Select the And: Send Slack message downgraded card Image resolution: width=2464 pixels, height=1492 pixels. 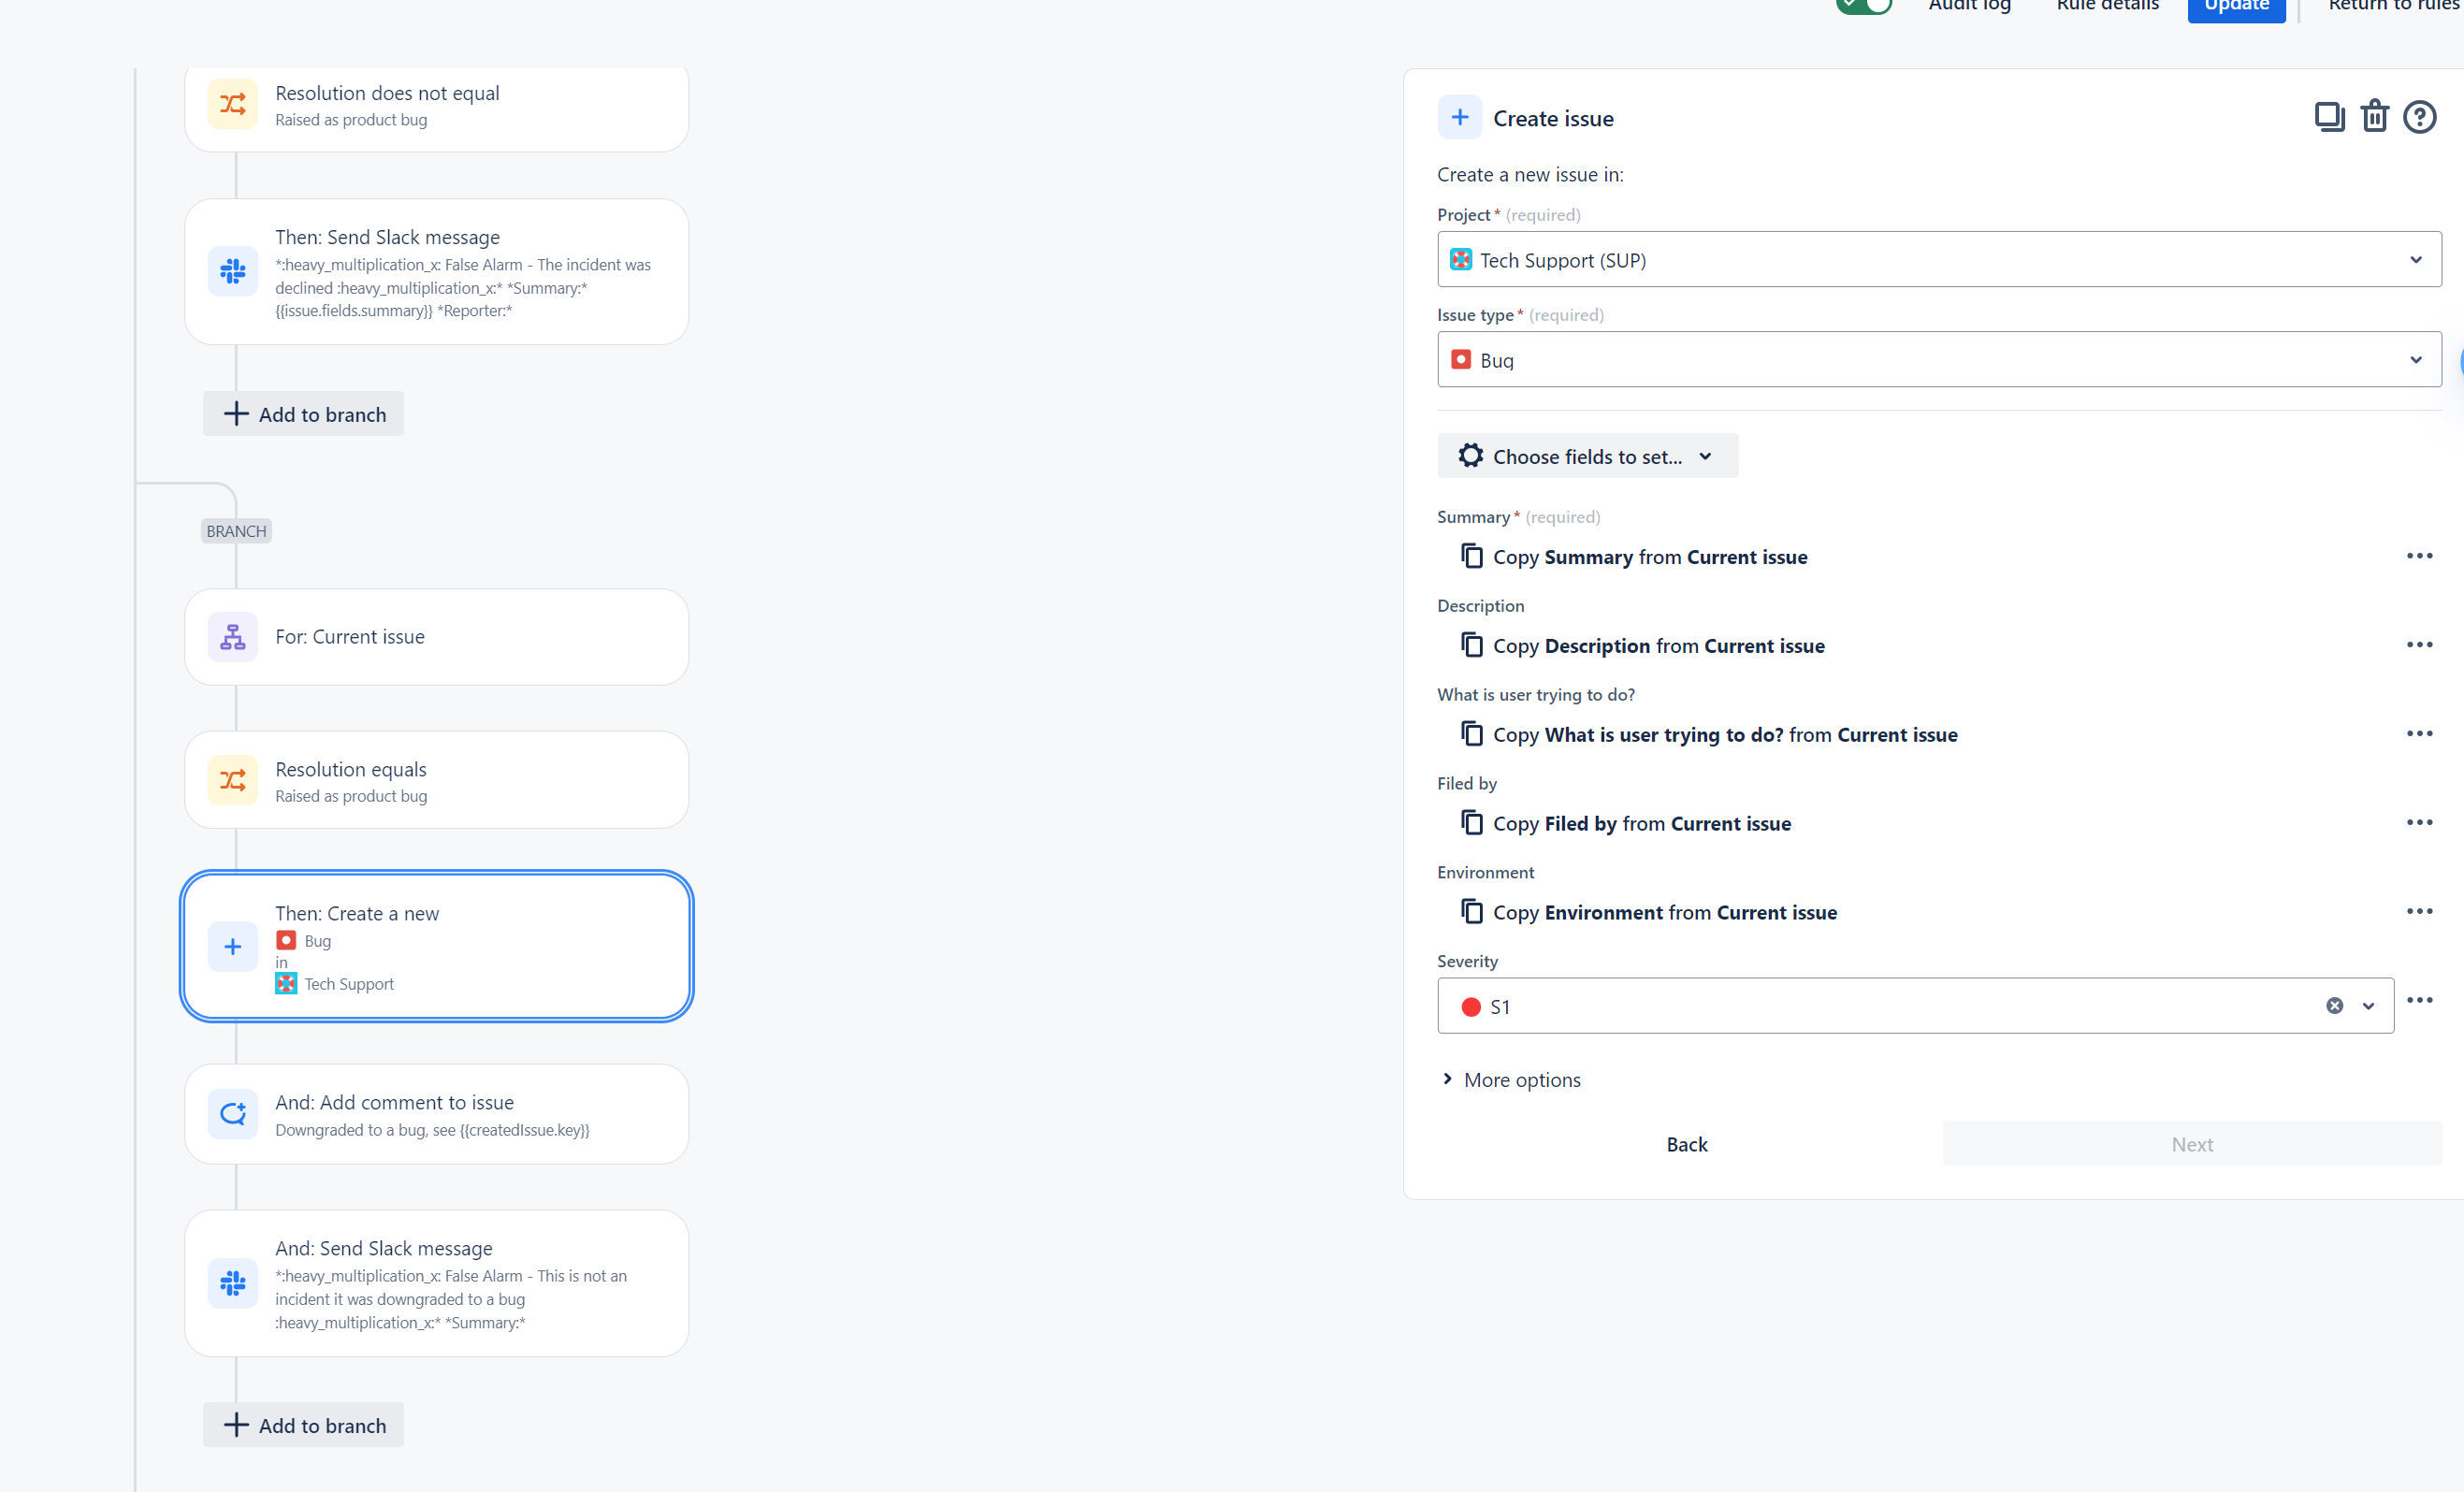click(x=437, y=1283)
